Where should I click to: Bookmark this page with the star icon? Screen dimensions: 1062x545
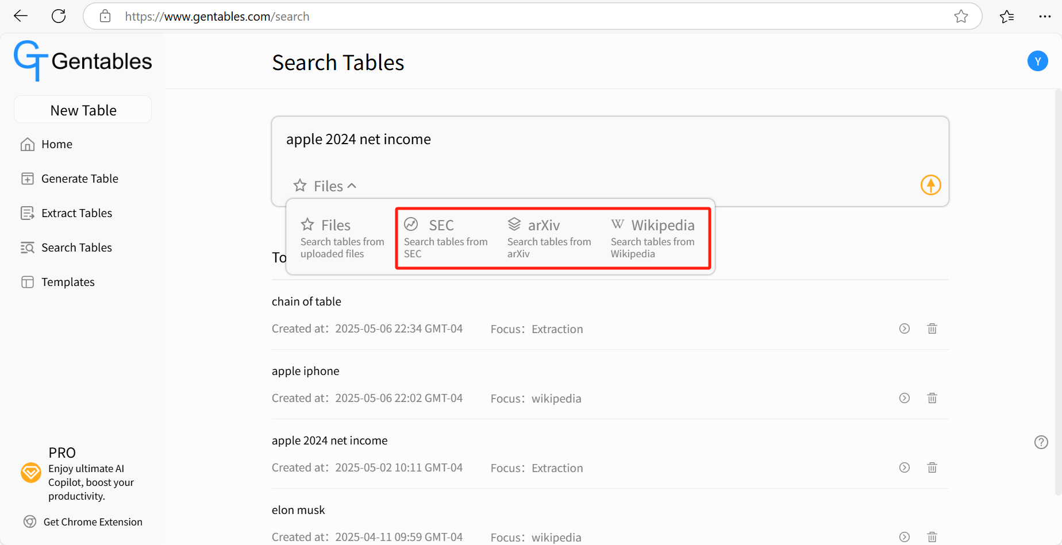961,16
